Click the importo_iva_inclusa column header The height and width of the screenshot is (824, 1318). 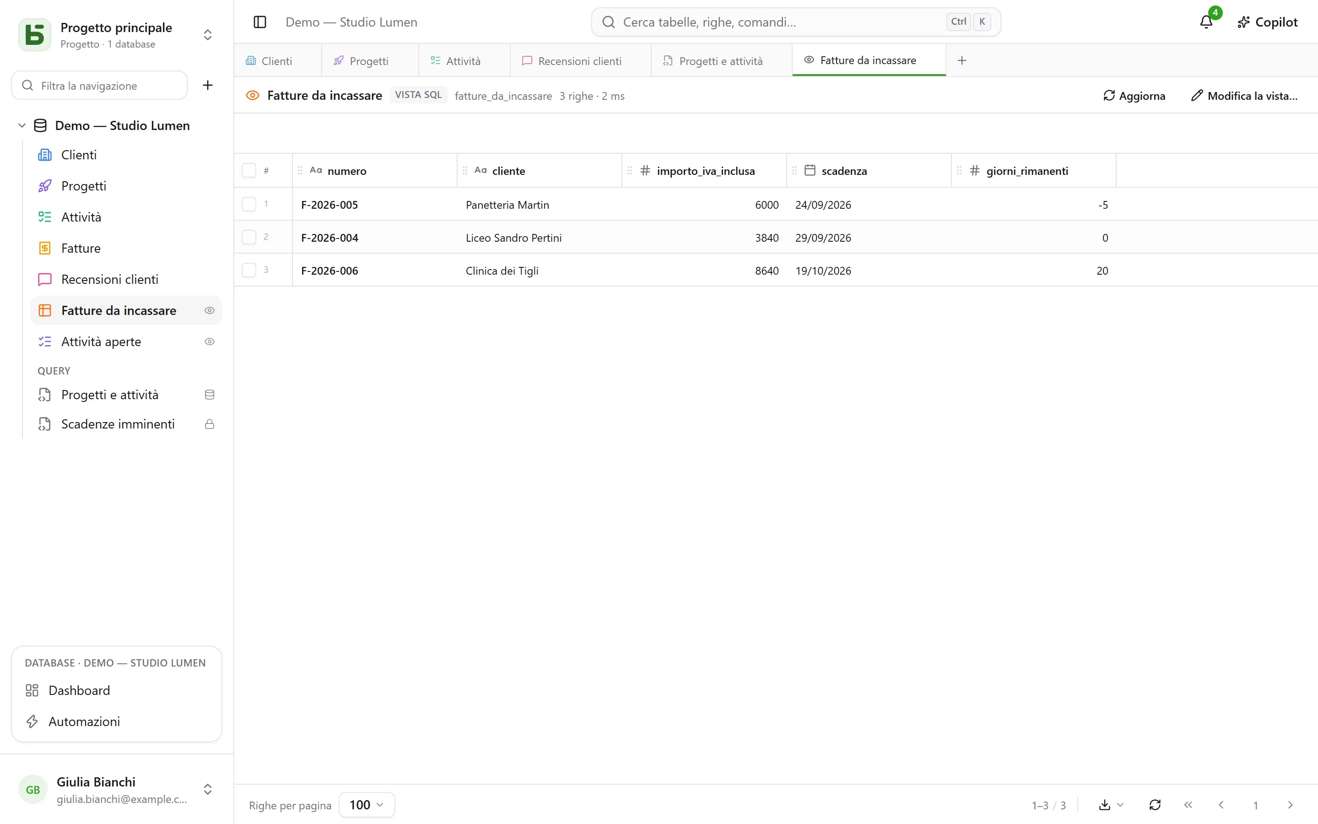click(x=704, y=171)
